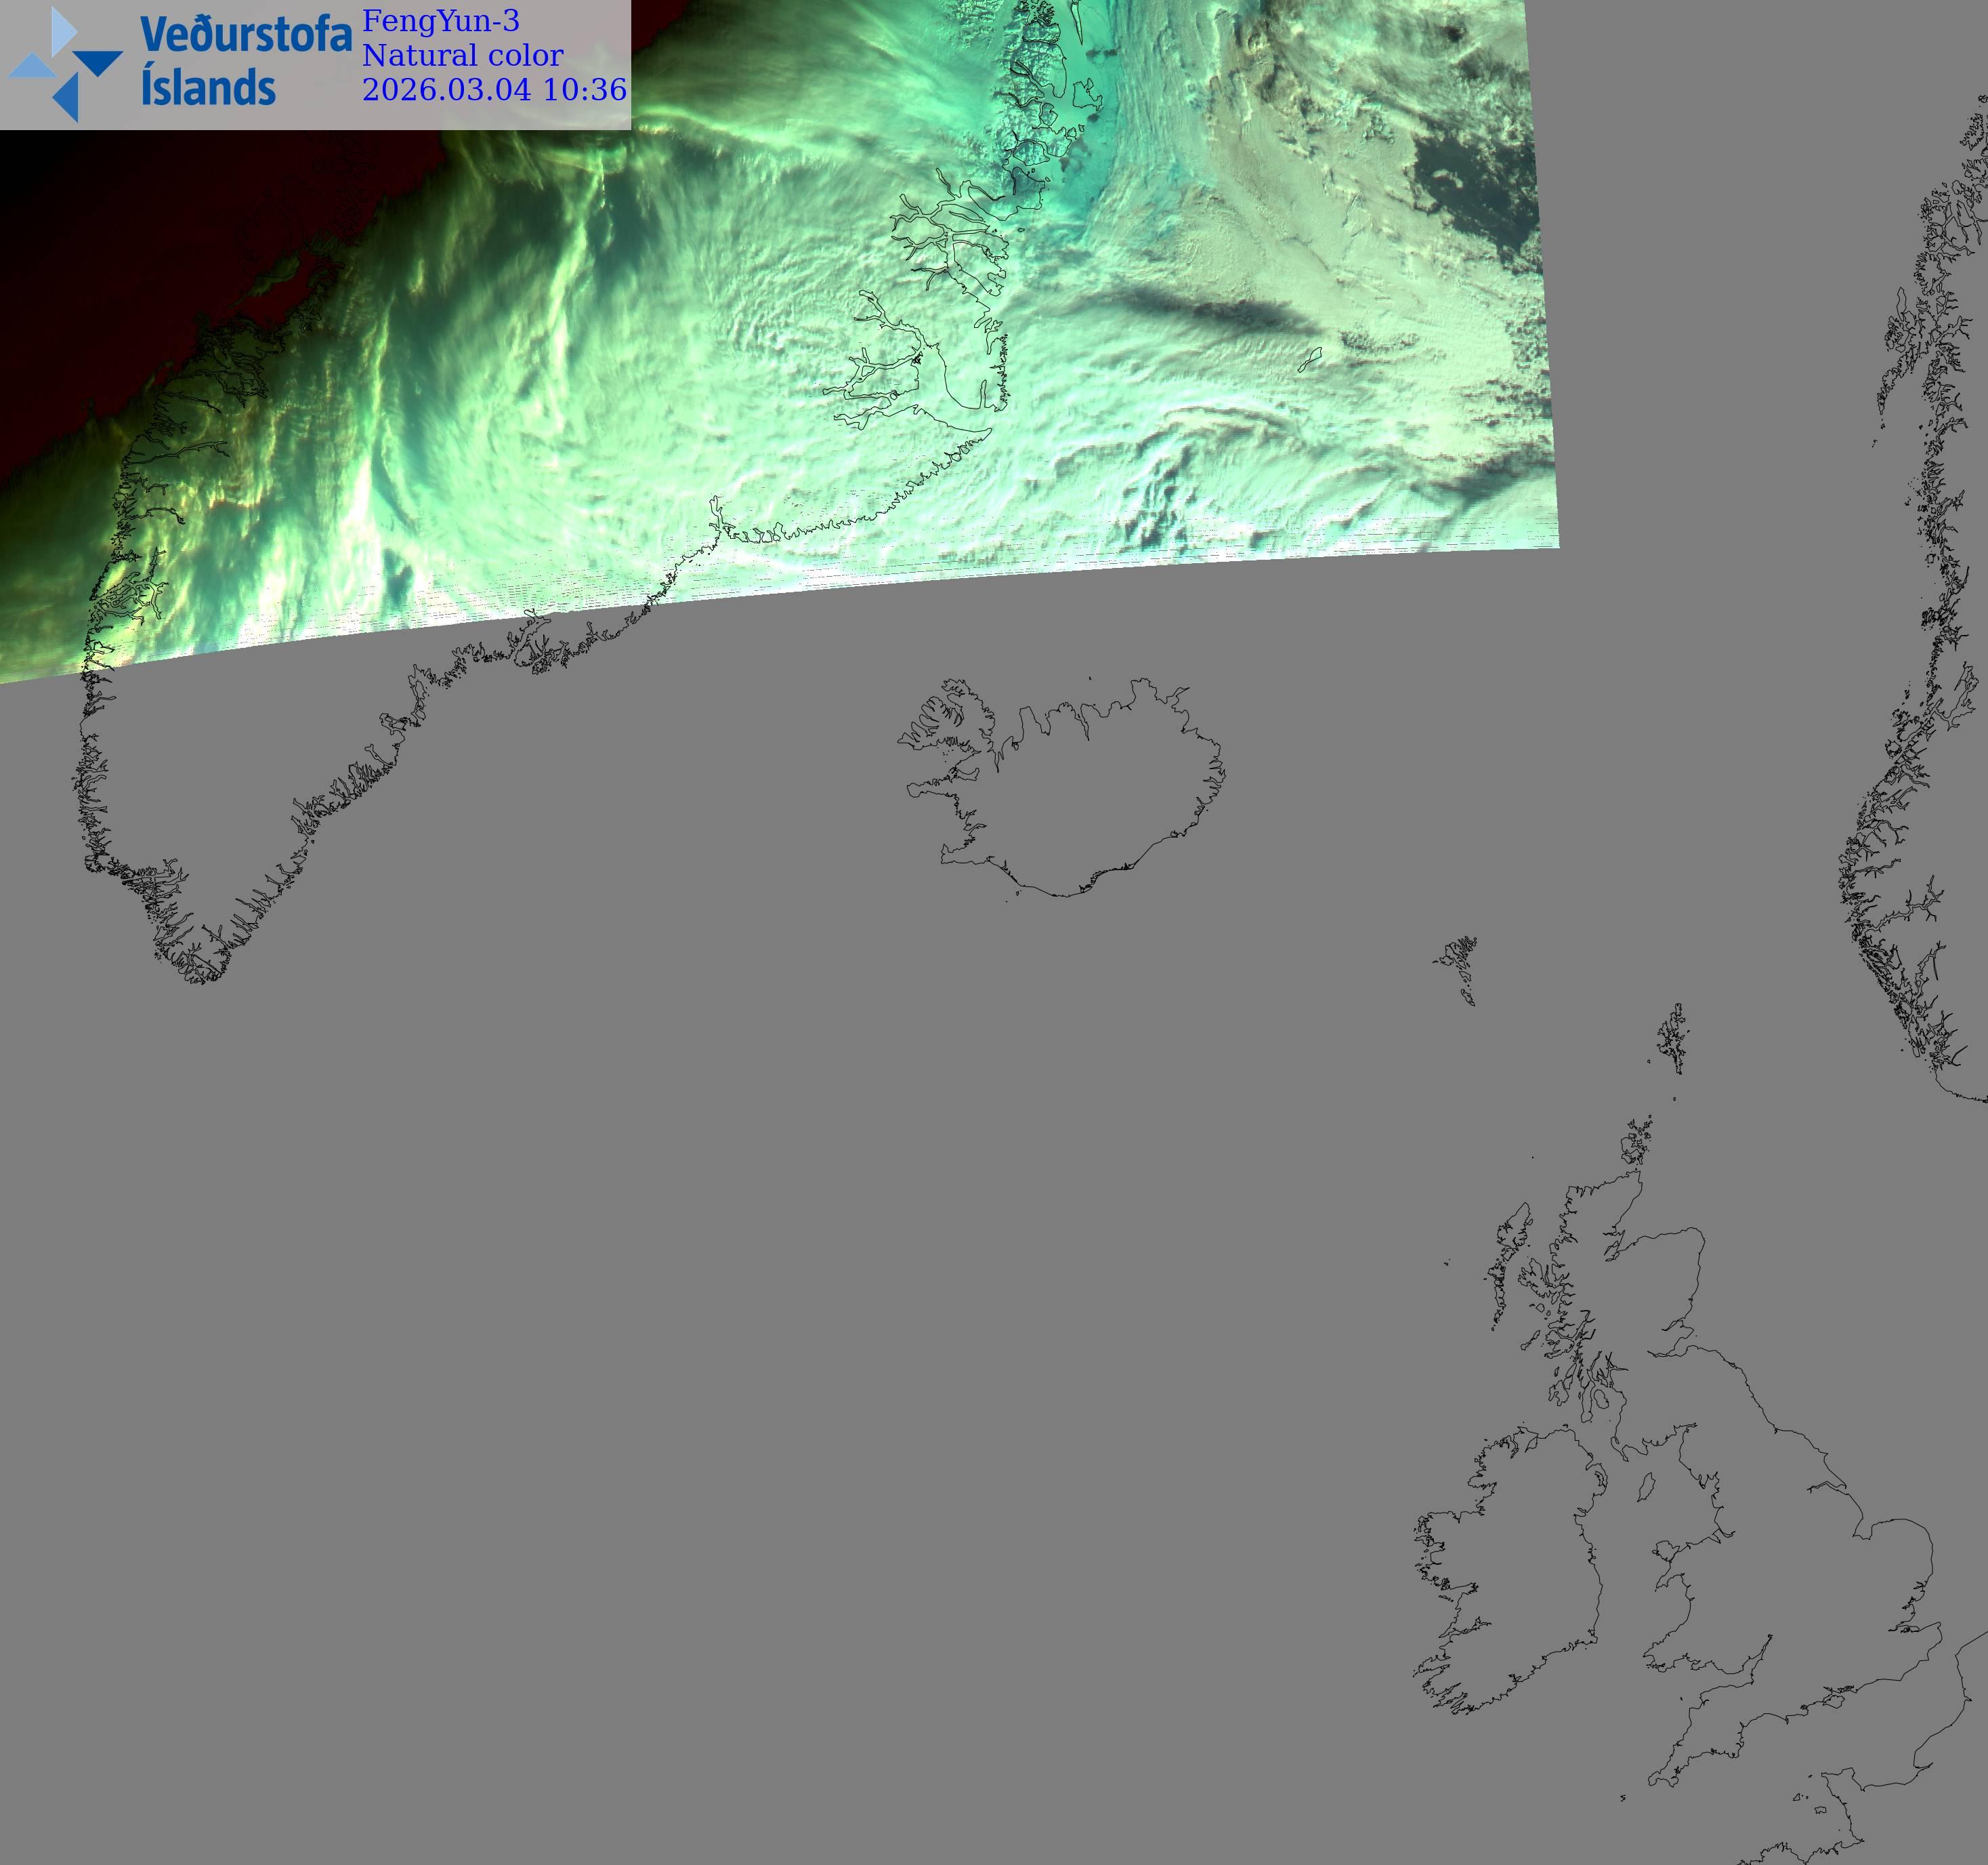Click the FengYun-3 satellite label
This screenshot has height=1865, width=1988.
pos(440,21)
